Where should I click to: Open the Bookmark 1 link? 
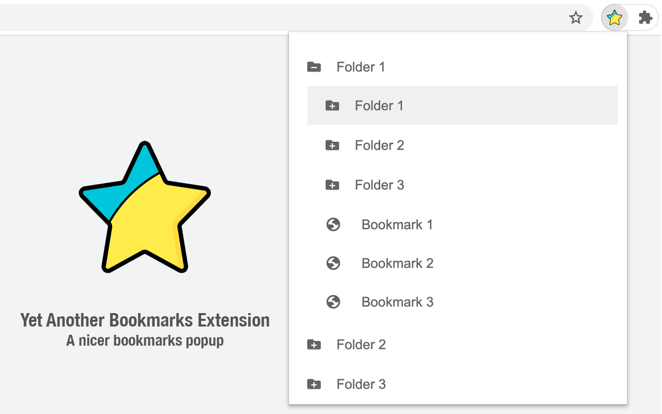pyautogui.click(x=397, y=225)
